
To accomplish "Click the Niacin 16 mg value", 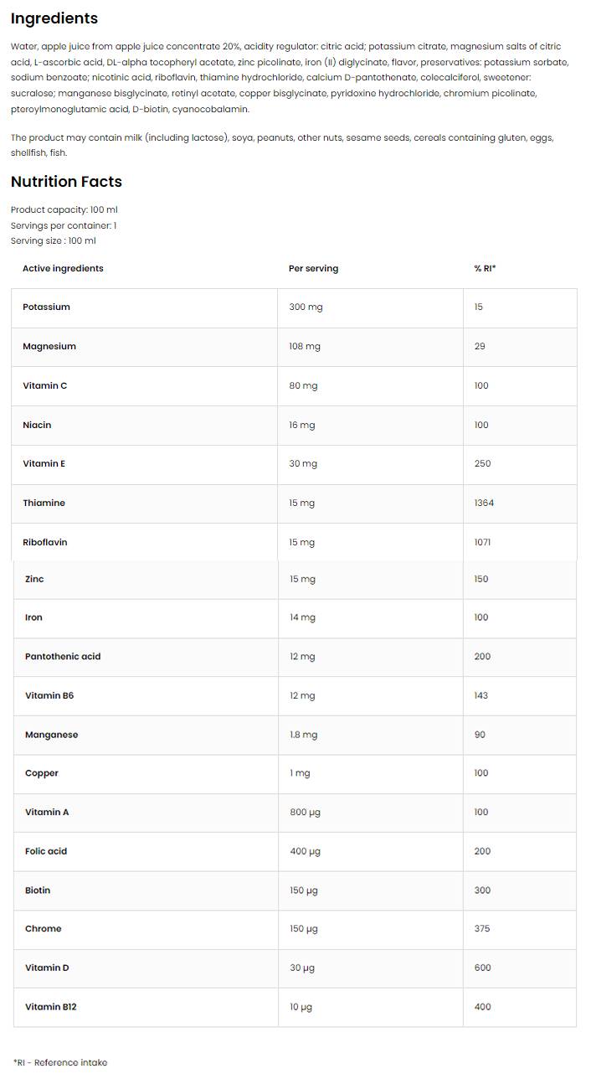I will [x=301, y=426].
